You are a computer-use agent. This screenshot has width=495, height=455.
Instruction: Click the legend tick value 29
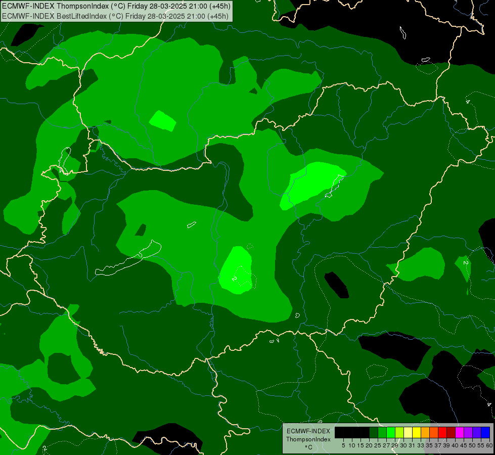pyautogui.click(x=395, y=445)
